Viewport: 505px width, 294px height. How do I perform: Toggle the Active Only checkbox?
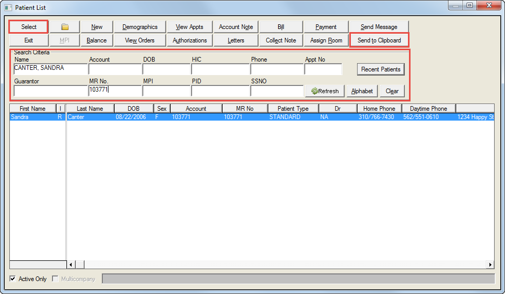click(13, 279)
